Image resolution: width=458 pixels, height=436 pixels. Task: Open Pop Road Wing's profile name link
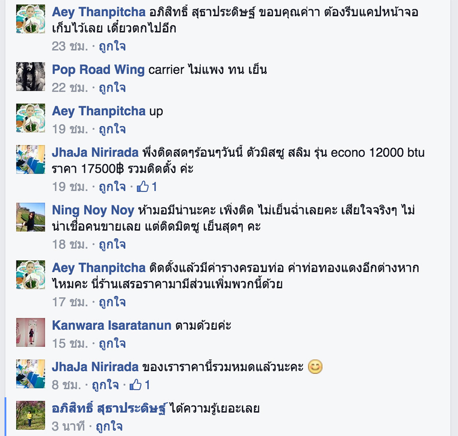(x=98, y=70)
